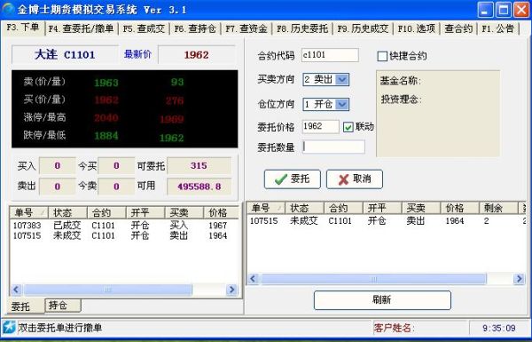532x342 pixels.
Task: Click the 可委托 value 315
Action: 199,166
